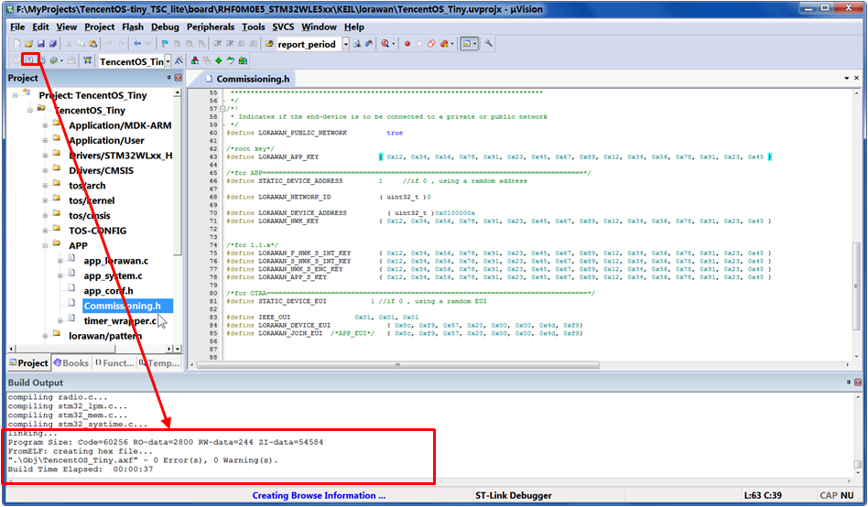Image resolution: width=868 pixels, height=507 pixels.
Task: Click 'ST-Link Debugger' in status bar
Action: tap(513, 495)
